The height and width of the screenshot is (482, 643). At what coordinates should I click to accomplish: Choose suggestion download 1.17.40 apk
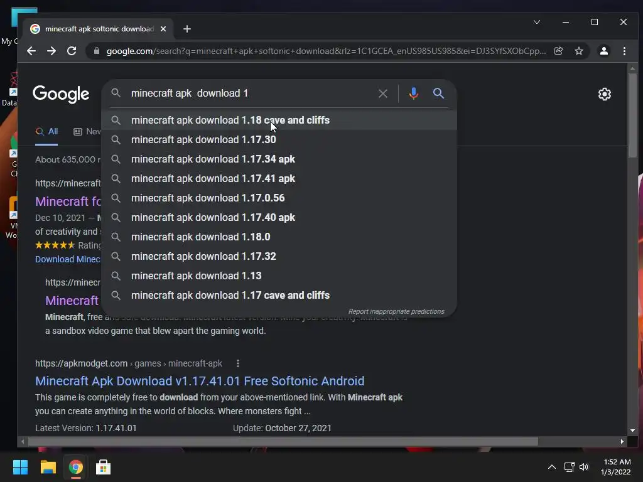pyautogui.click(x=279, y=218)
